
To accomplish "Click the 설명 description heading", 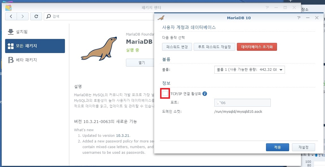I will (x=78, y=86).
